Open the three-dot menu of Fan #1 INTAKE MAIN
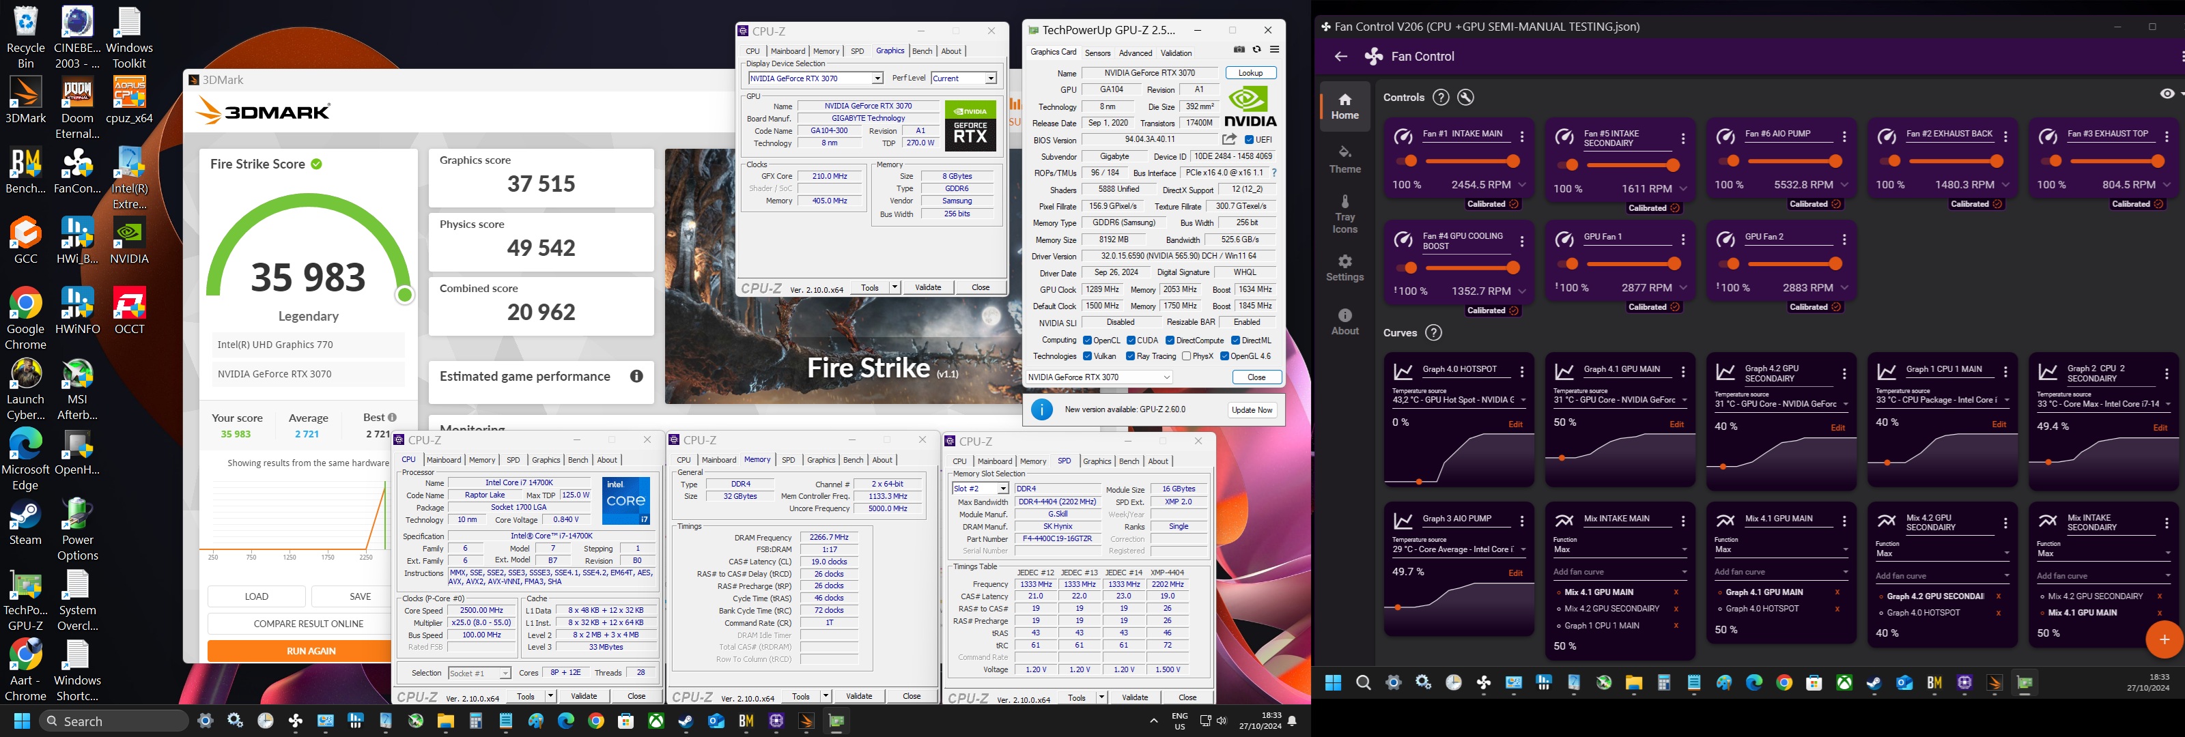Image resolution: width=2185 pixels, height=737 pixels. pyautogui.click(x=1522, y=136)
